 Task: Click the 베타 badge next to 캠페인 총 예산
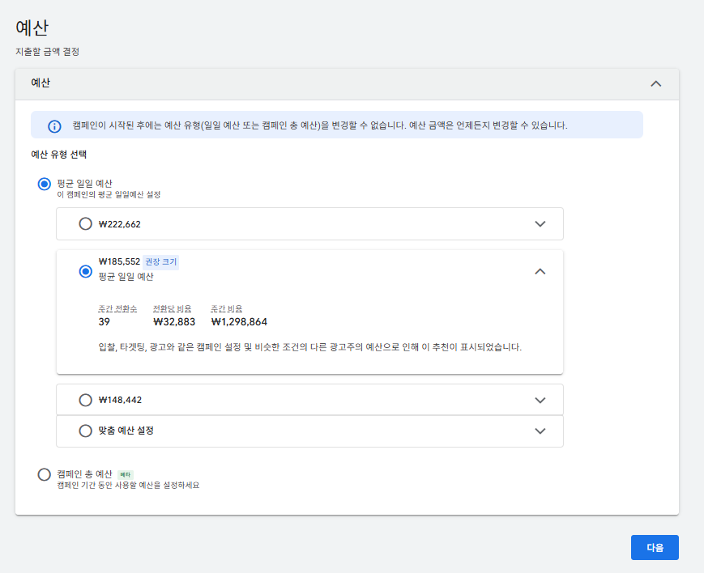125,474
